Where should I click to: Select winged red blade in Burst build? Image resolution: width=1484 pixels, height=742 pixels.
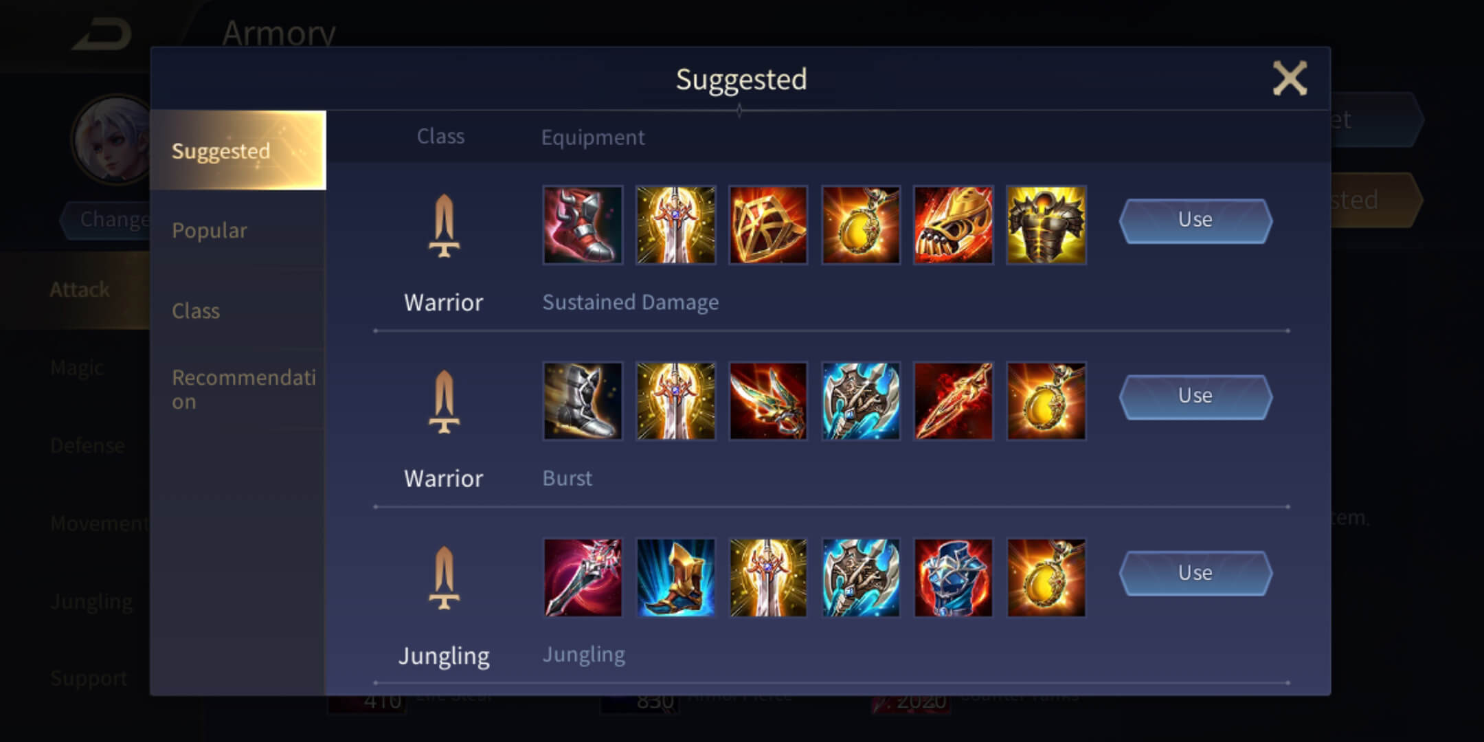pos(768,401)
